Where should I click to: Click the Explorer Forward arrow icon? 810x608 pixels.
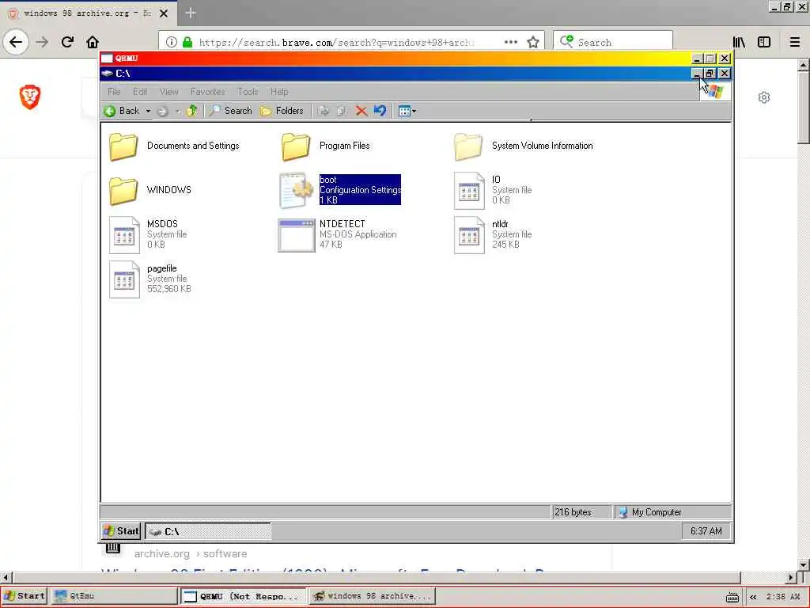pos(163,111)
